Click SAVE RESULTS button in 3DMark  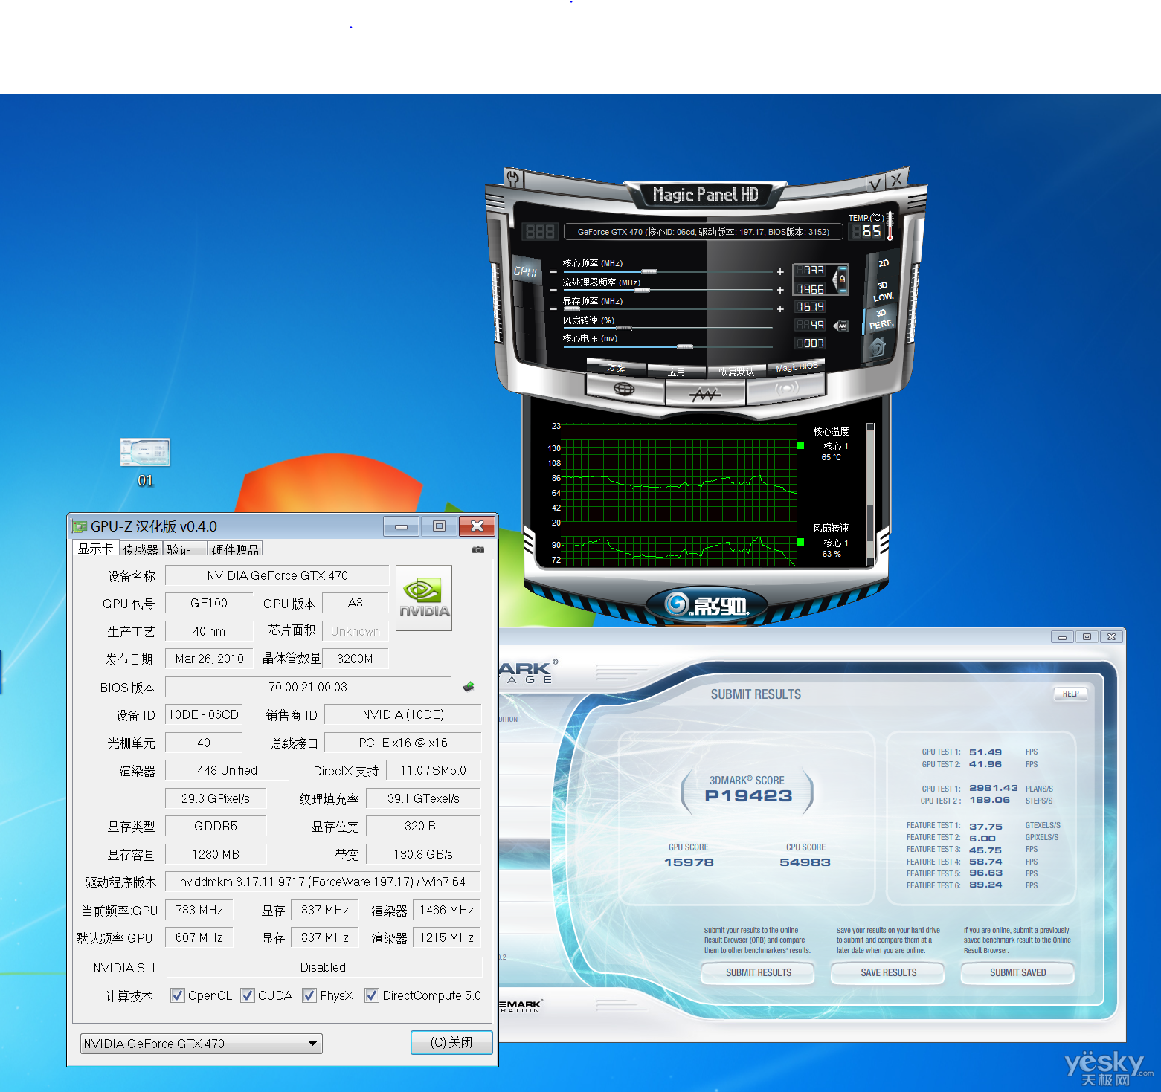(888, 972)
